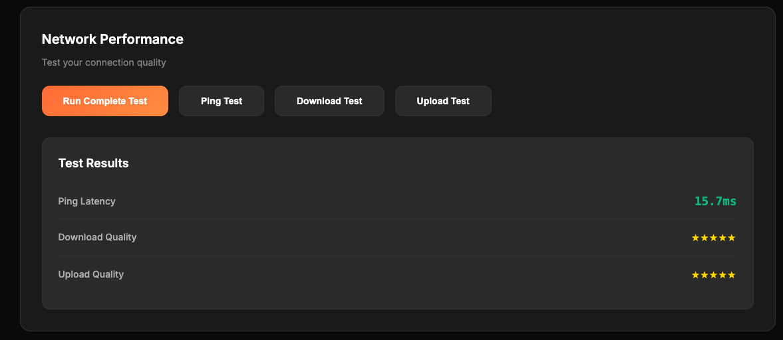Image resolution: width=783 pixels, height=340 pixels.
Task: Start the Ping Test
Action: (x=222, y=101)
